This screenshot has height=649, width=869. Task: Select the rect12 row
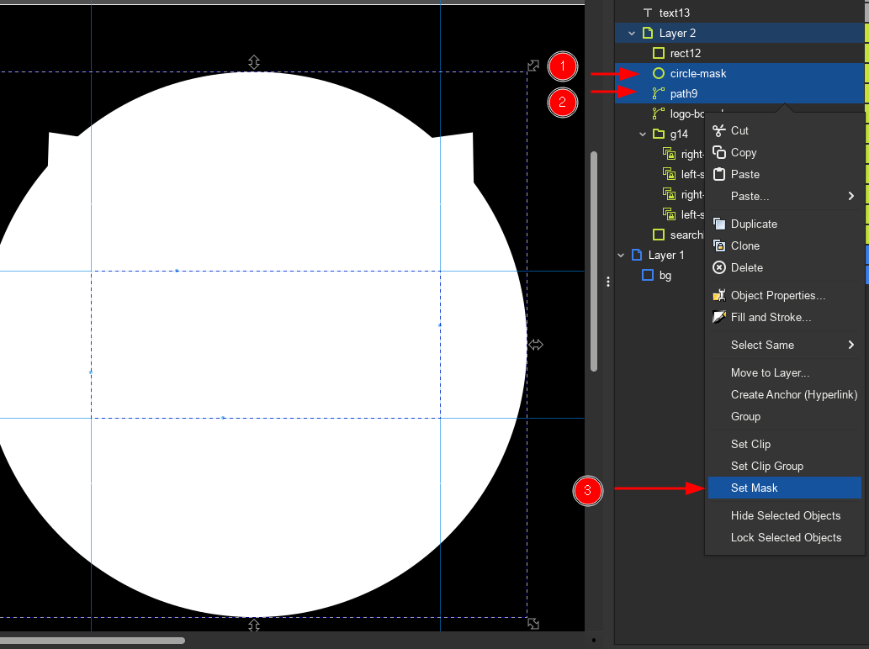739,53
